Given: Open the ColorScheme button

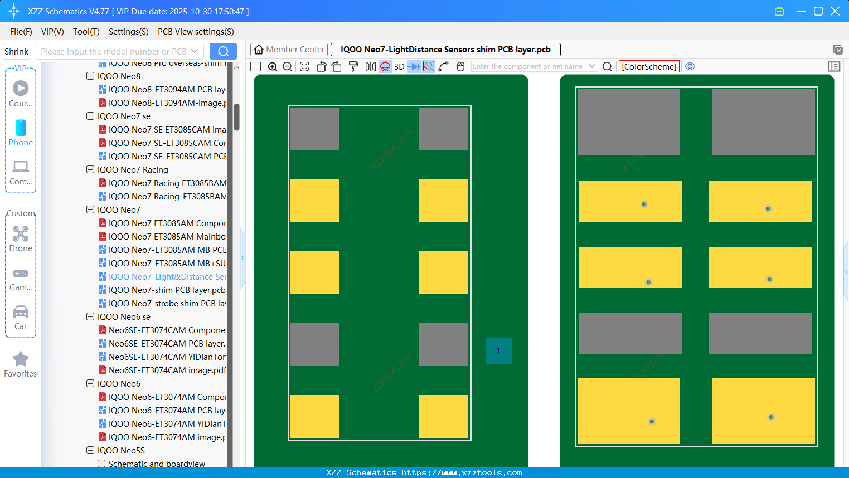Looking at the screenshot, I should pos(649,66).
